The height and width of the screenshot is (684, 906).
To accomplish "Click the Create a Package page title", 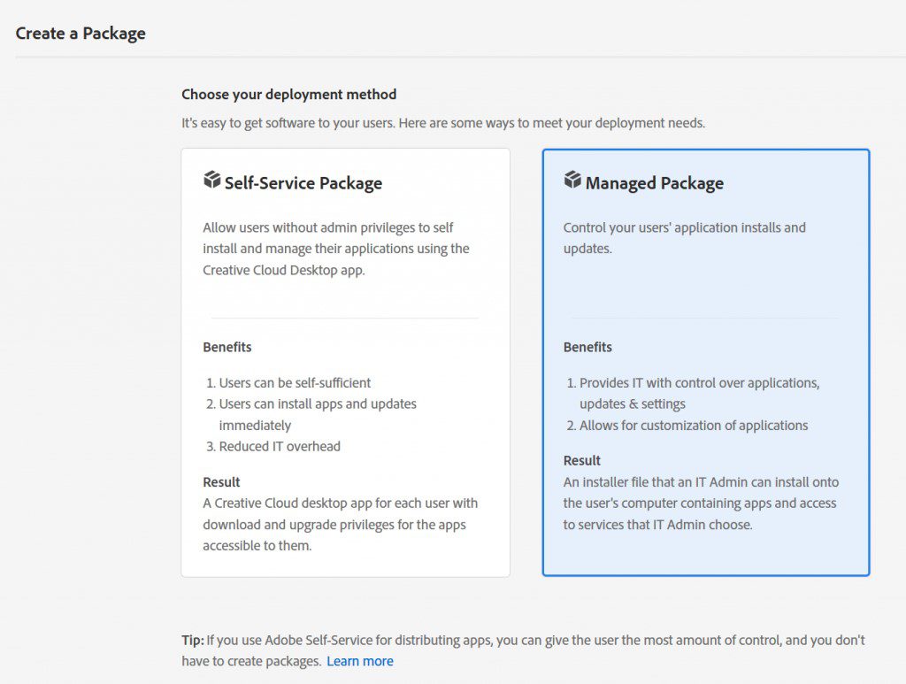I will [81, 33].
